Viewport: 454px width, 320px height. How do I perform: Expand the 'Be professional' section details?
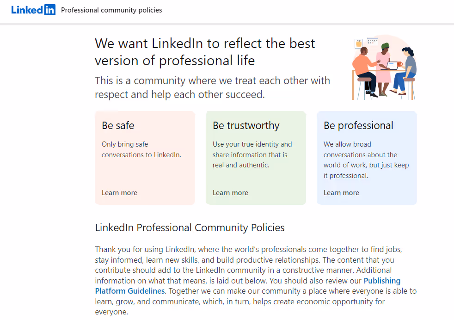point(341,193)
